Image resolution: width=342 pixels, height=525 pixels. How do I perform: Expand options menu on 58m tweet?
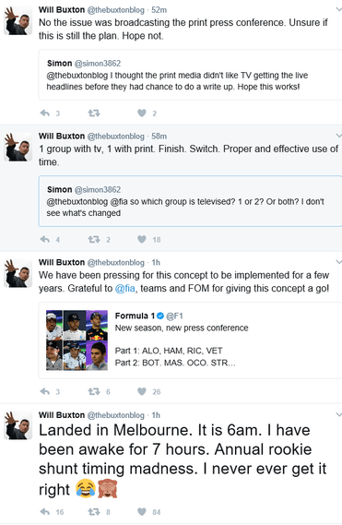338,136
